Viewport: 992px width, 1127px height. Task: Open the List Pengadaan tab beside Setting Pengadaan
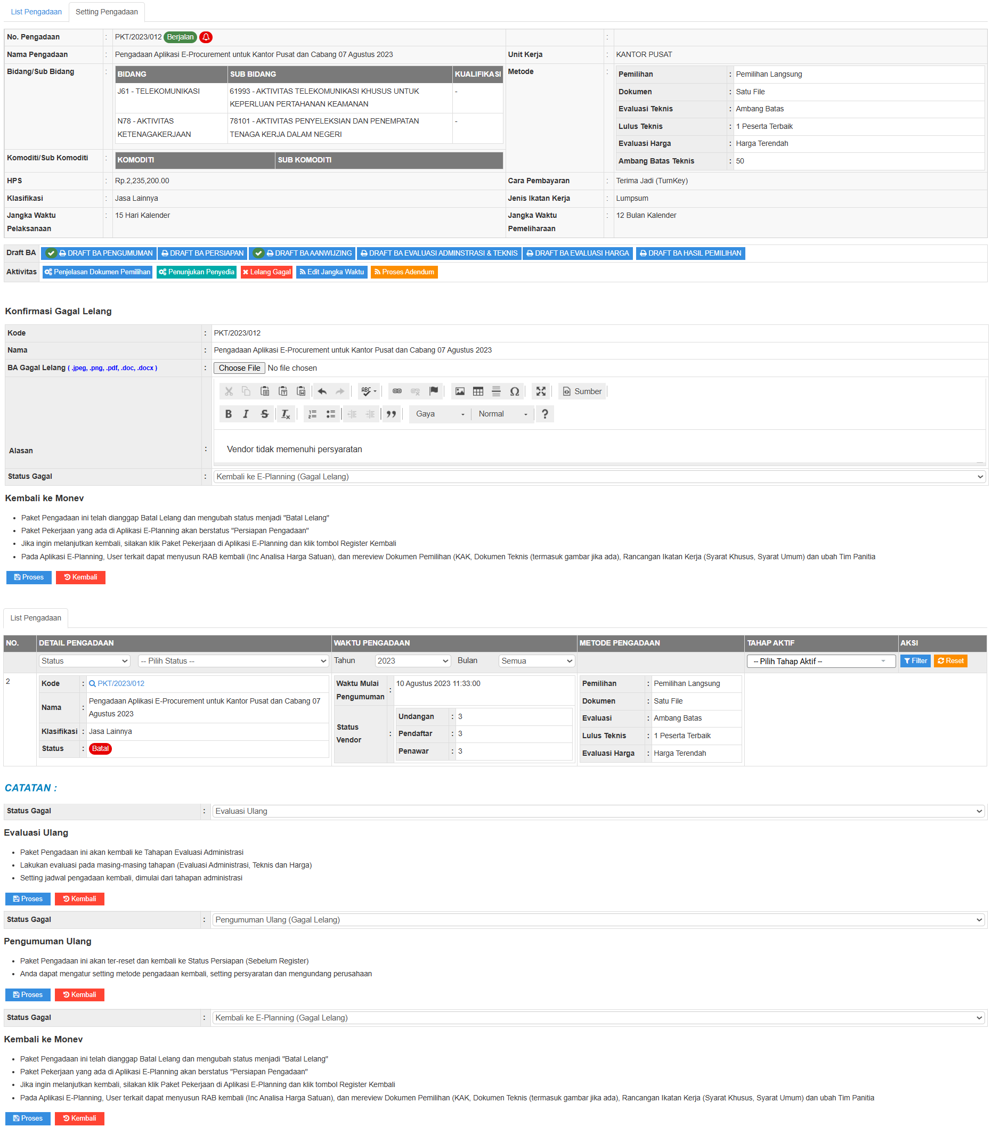(x=36, y=12)
